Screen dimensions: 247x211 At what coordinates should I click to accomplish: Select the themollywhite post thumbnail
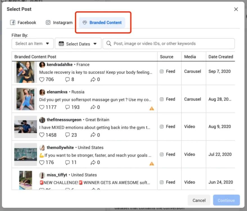[26, 154]
